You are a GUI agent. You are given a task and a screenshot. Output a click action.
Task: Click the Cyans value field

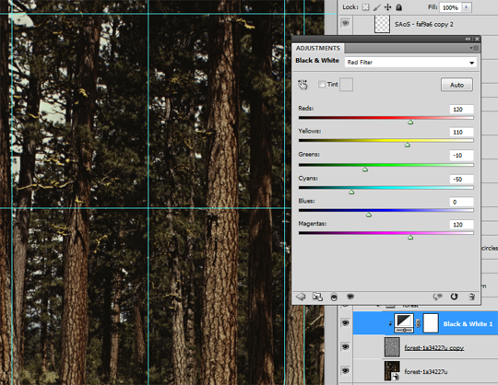coord(461,180)
